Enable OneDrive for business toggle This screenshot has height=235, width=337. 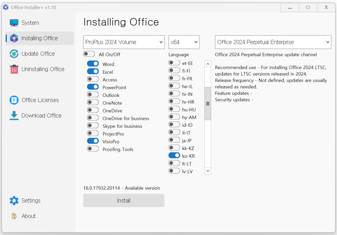pyautogui.click(x=93, y=117)
